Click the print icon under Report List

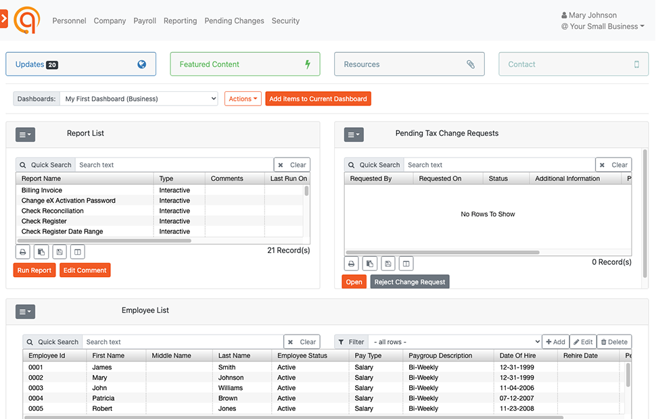click(x=22, y=251)
